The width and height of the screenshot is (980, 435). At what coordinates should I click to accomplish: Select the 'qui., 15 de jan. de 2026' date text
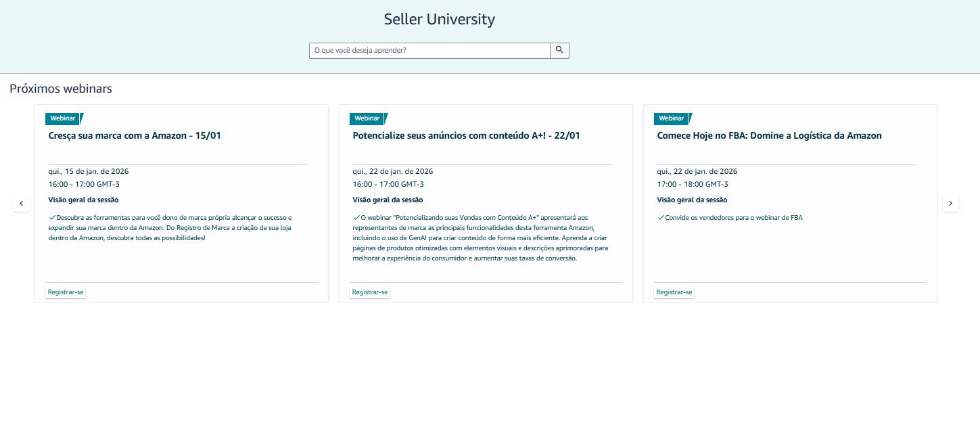pos(89,171)
